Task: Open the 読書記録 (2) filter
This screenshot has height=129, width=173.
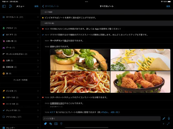Action: pos(20,67)
